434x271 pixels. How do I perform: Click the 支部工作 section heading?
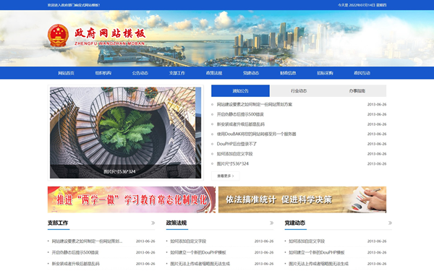(58, 223)
